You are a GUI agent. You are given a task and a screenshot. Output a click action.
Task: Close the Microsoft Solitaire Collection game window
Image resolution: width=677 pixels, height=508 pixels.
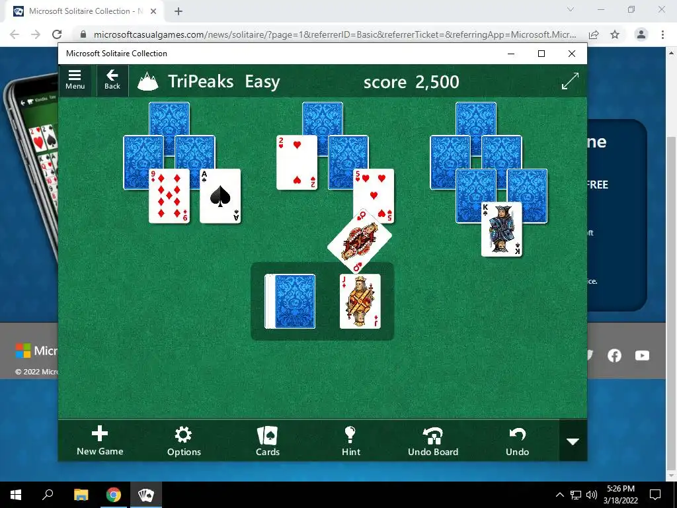(572, 54)
